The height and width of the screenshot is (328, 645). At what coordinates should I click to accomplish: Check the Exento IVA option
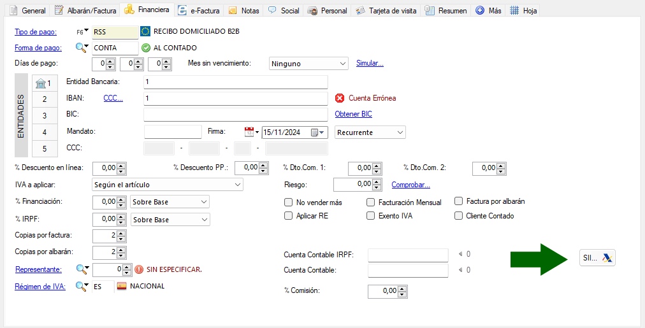[x=371, y=216]
